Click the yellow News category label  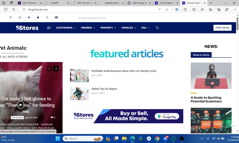click(194, 93)
